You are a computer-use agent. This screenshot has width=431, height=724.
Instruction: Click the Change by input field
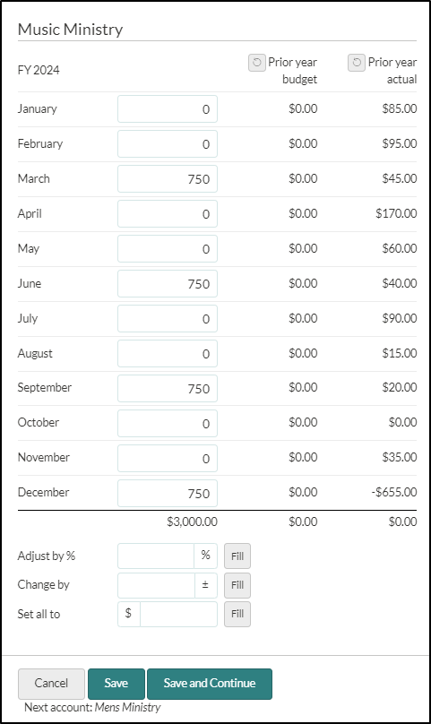click(156, 585)
